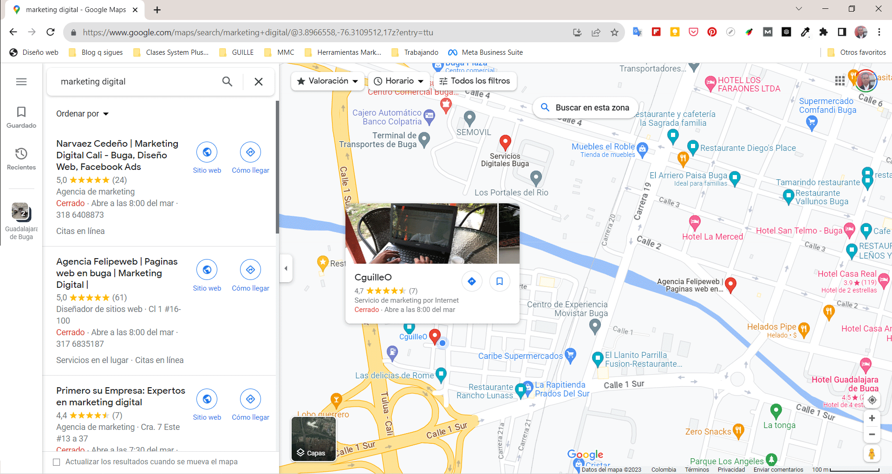Open Términos link in map footer
892x474 pixels.
(697, 470)
